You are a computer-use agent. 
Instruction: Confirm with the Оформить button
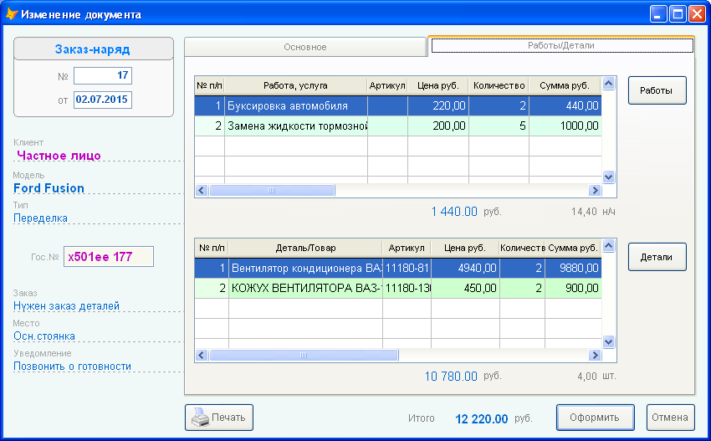tap(595, 418)
